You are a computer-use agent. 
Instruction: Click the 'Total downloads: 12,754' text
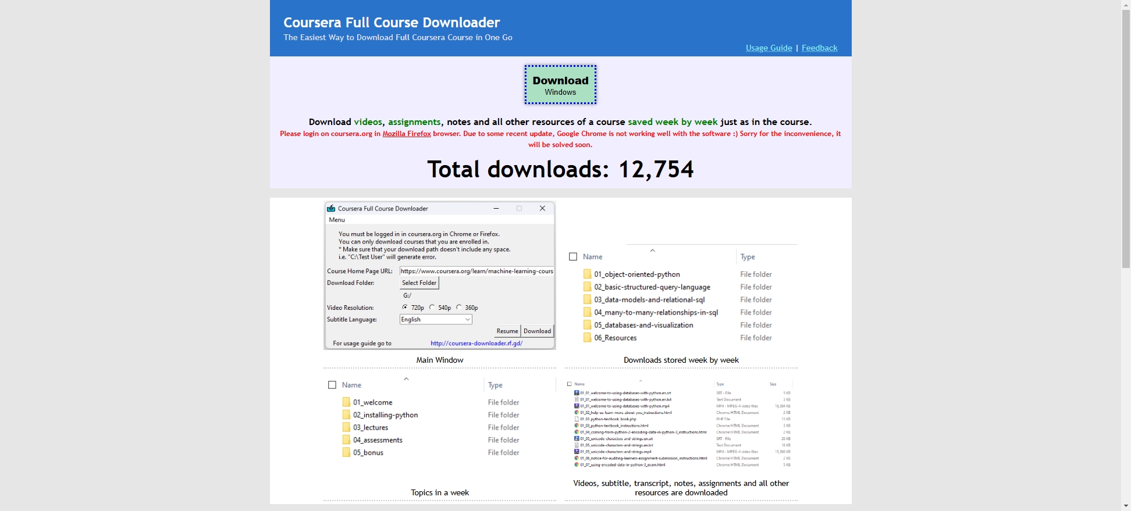pyautogui.click(x=560, y=169)
